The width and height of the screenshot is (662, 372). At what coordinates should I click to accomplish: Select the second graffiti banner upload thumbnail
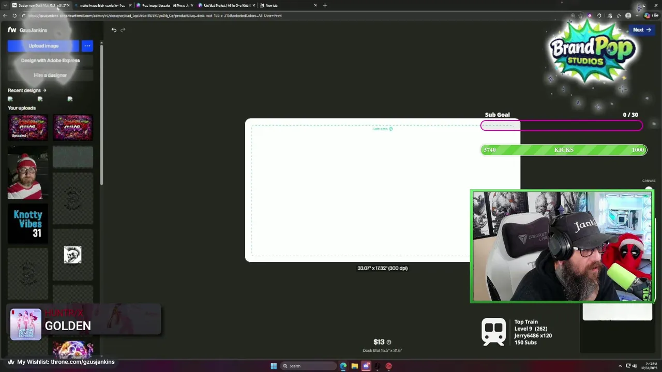coord(72,127)
